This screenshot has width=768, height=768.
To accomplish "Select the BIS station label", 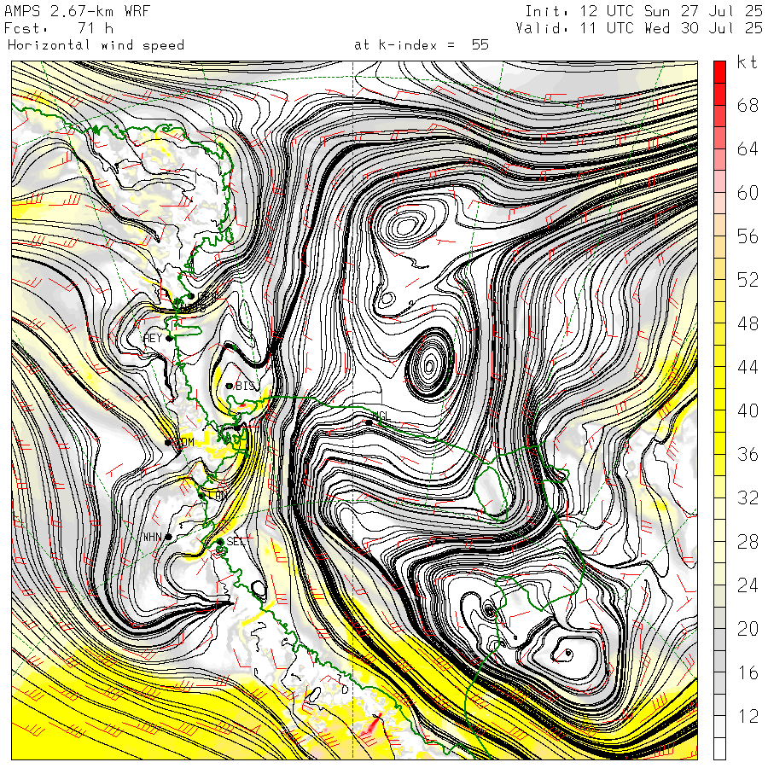I will 245,386.
